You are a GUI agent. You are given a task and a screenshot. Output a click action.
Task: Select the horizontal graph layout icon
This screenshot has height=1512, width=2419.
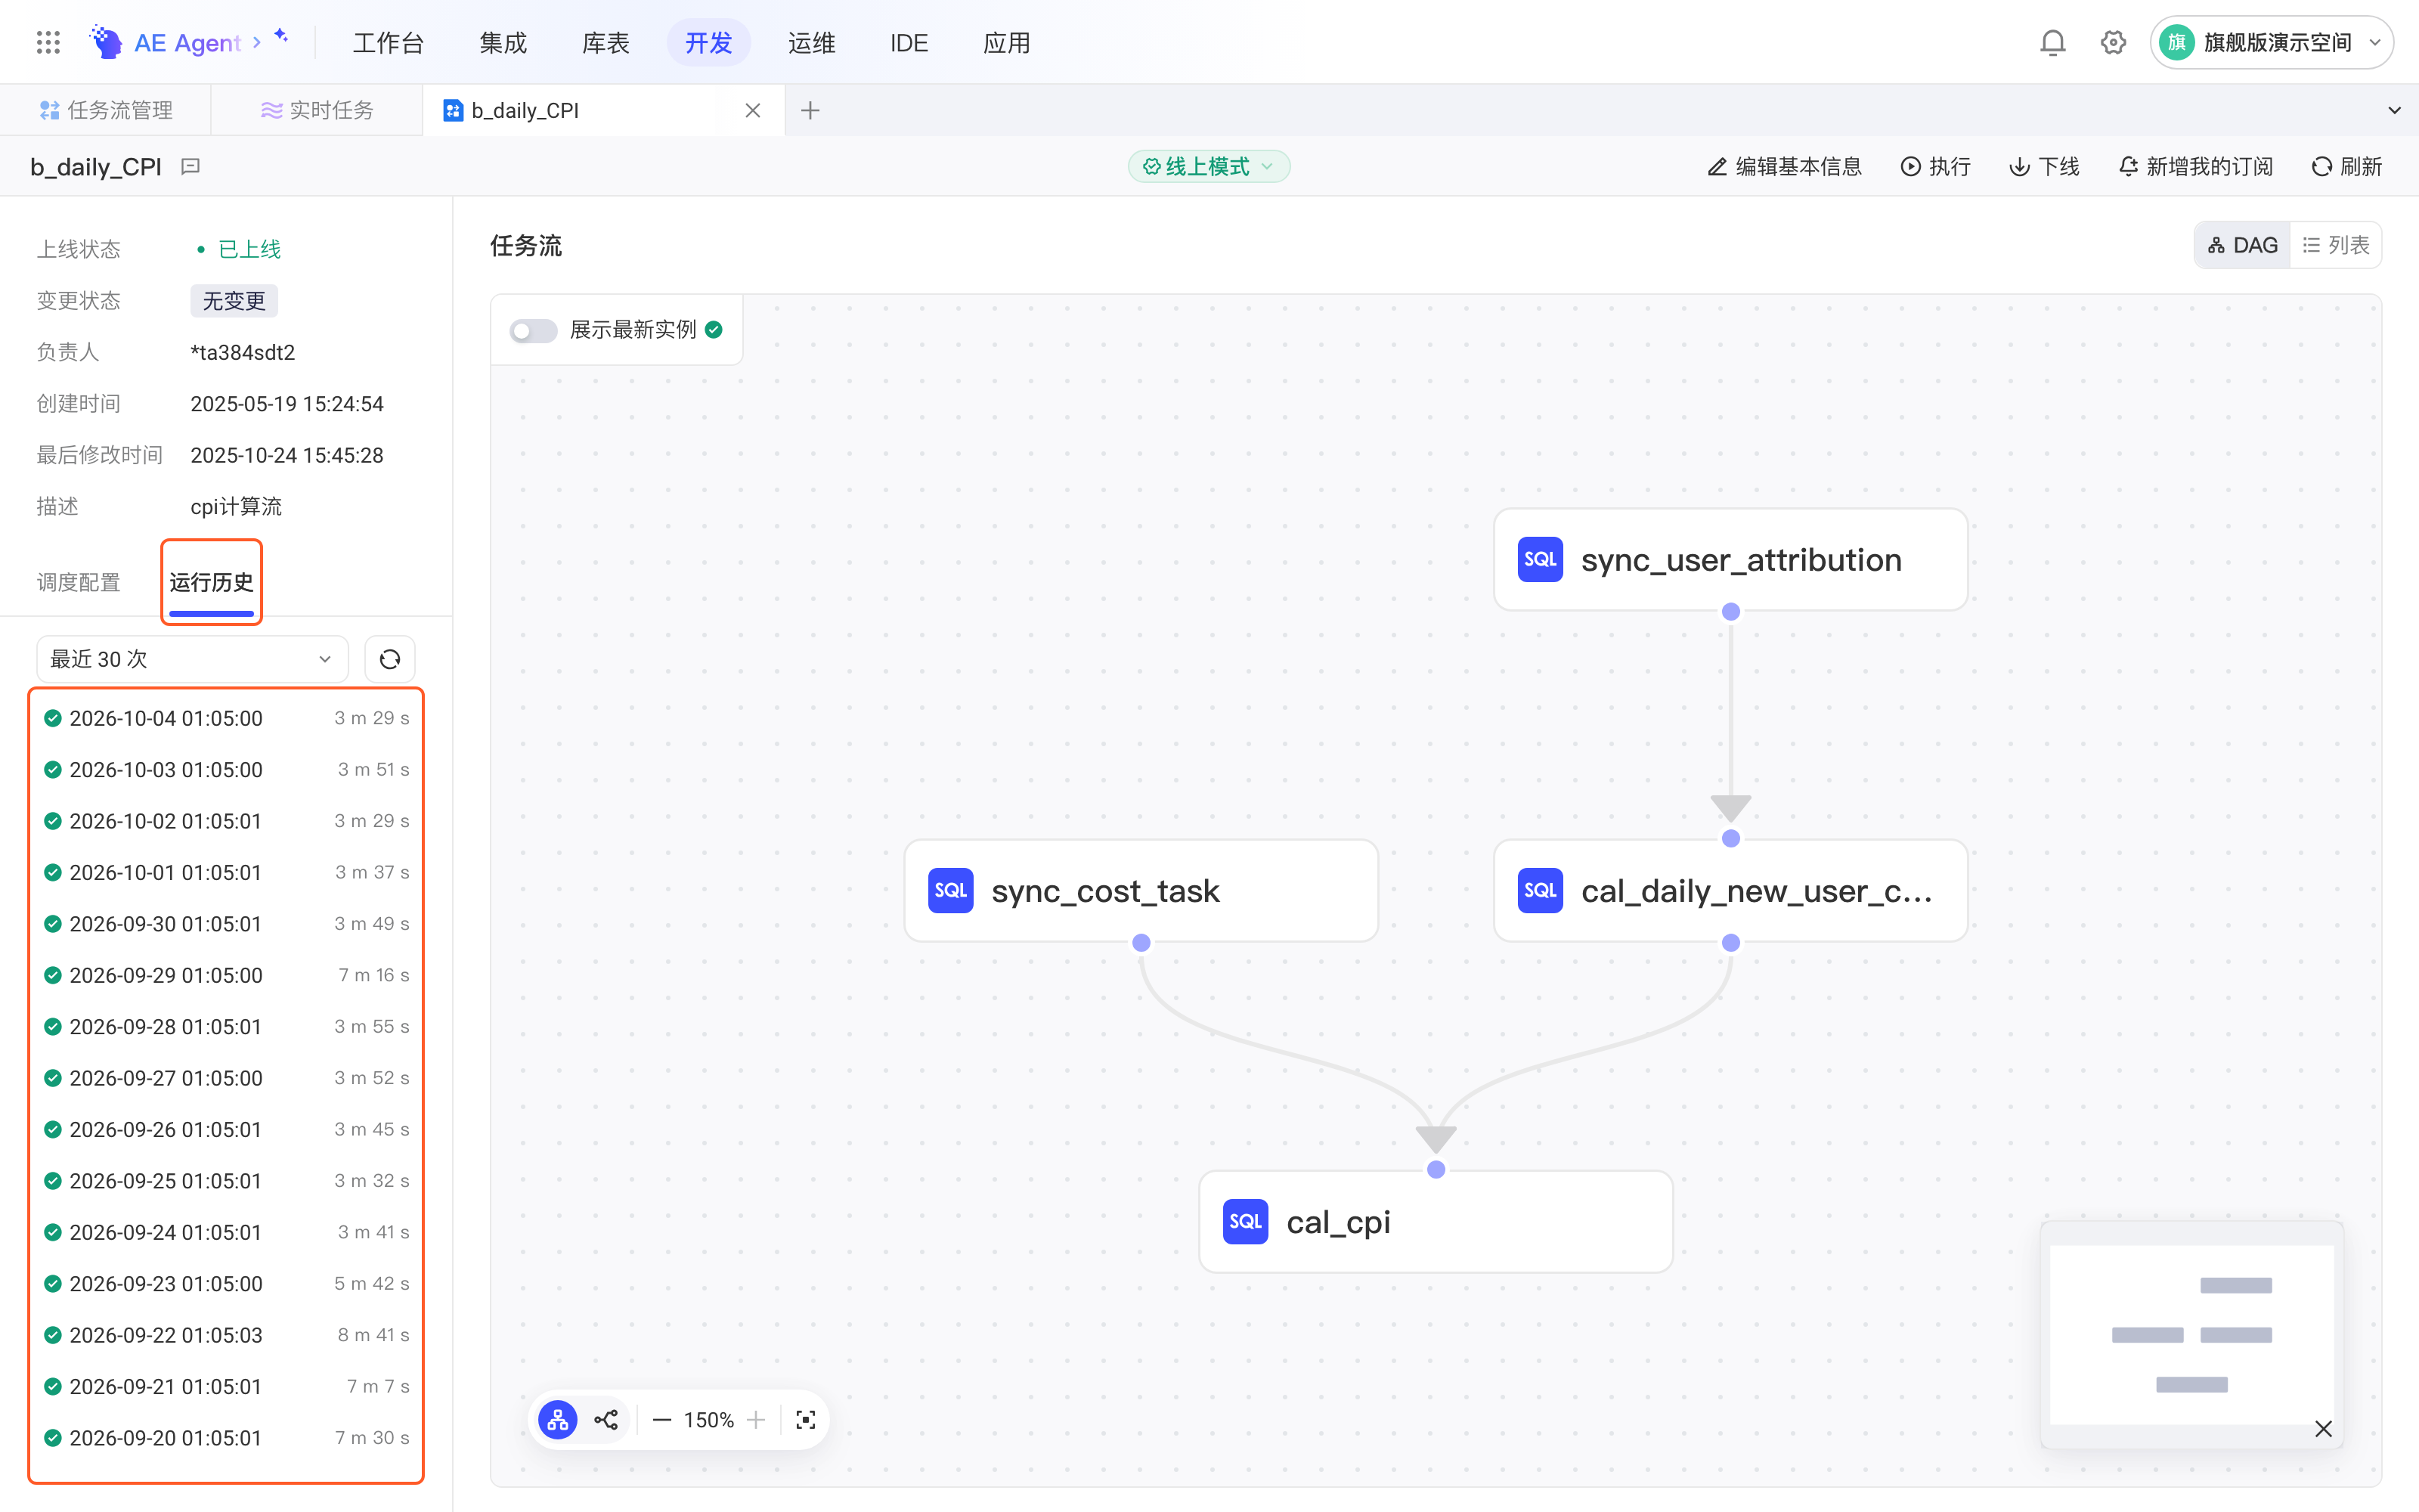(606, 1420)
